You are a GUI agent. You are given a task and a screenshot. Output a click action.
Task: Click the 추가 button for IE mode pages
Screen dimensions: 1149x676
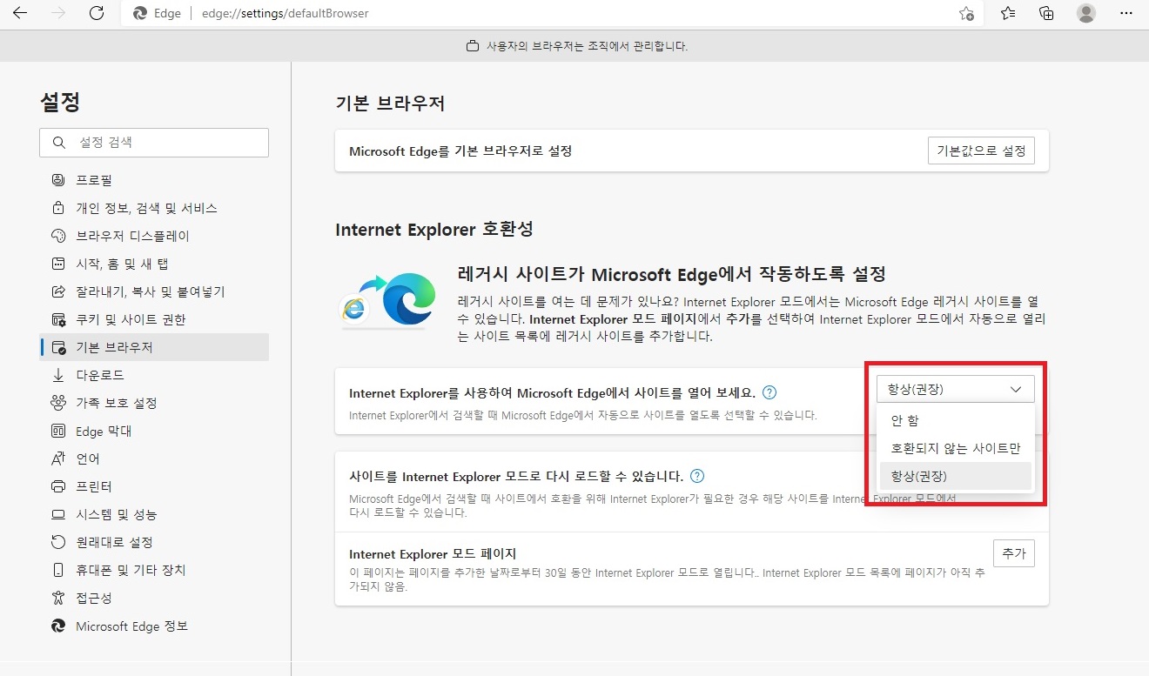[1014, 552]
